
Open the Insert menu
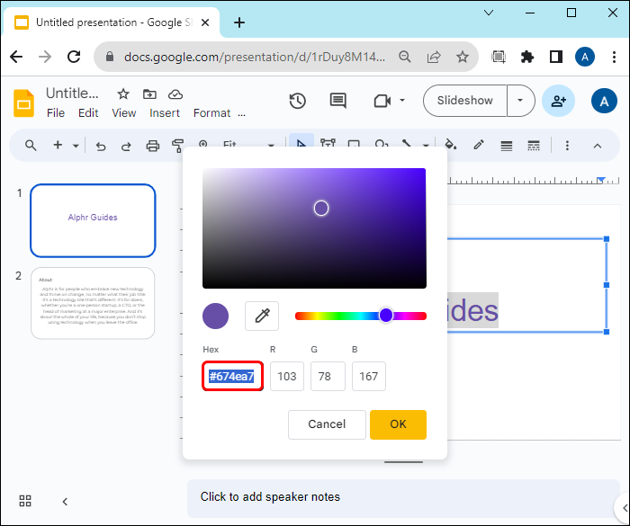coord(165,113)
